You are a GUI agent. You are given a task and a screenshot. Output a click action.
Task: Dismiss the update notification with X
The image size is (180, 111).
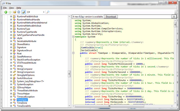point(174,17)
